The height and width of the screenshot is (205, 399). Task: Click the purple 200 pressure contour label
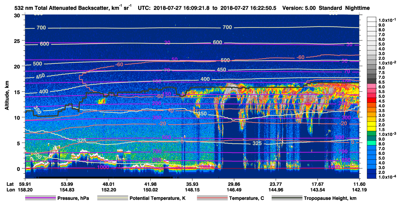point(157,103)
